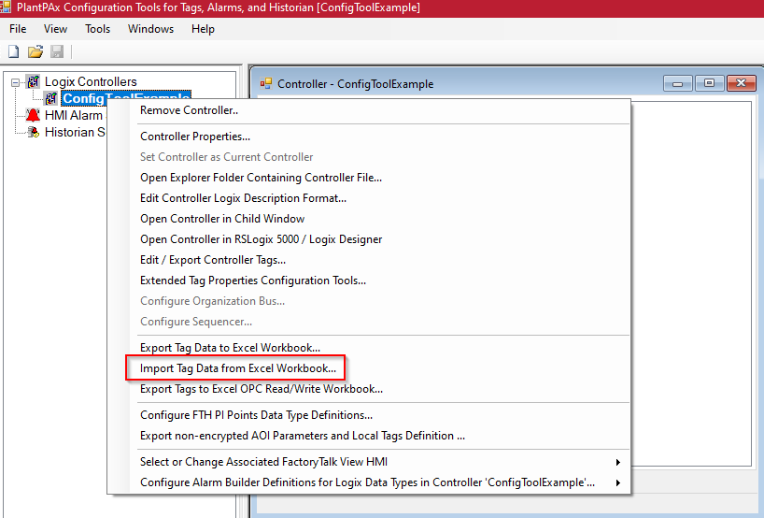Select Logix Controllers tree label

pyautogui.click(x=91, y=81)
